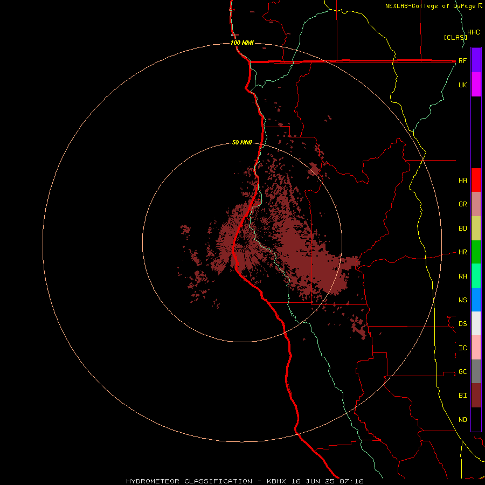Image resolution: width=485 pixels, height=485 pixels.
Task: Click the BI brown legend color block
Action: [476, 396]
